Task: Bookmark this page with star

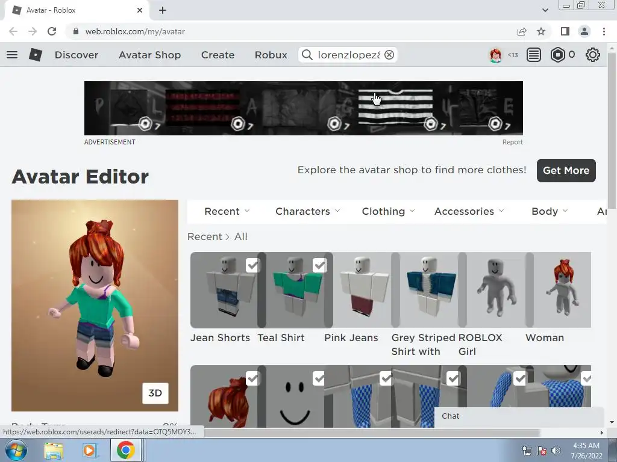Action: point(541,31)
